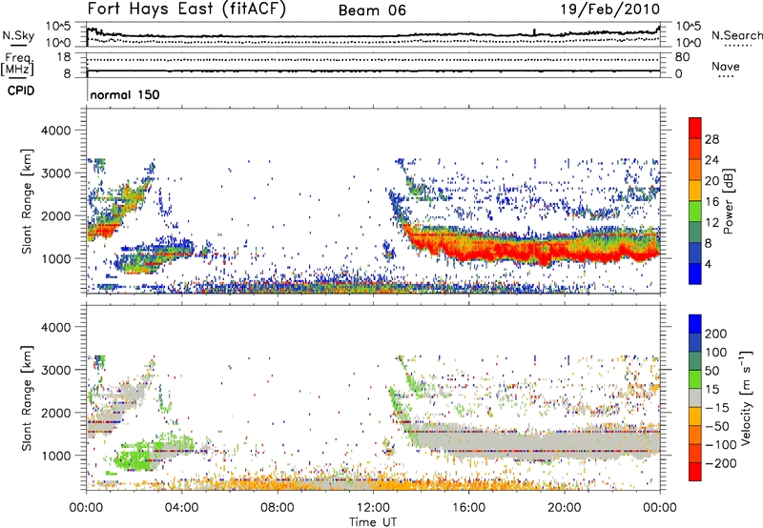Click the gray ground-scatter band in velocity panel
763x528 pixels.
[x=535, y=441]
